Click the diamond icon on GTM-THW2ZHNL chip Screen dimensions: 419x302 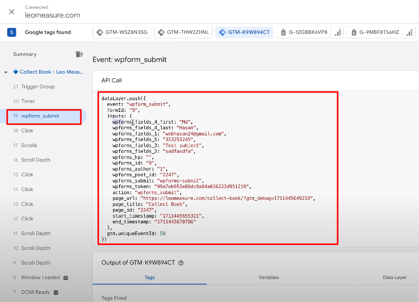[161, 32]
